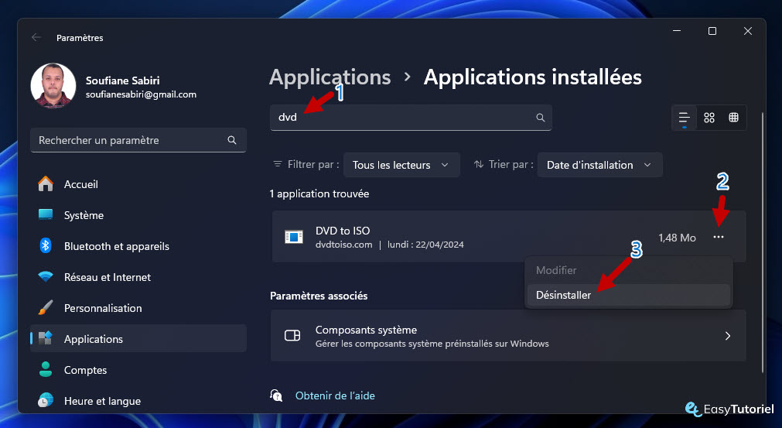Viewport: 782px width, 428px height.
Task: Click the Accueil home icon
Action: [x=46, y=184]
